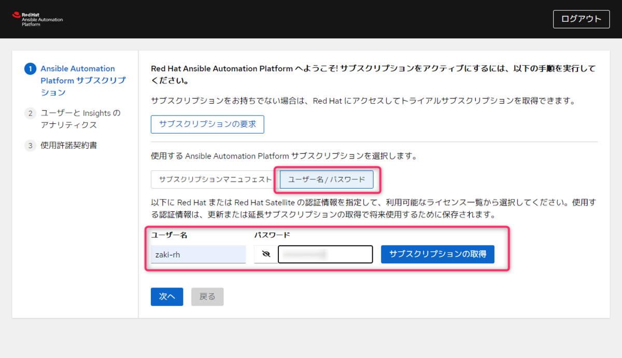
Task: Focus the ユーザー名 input field
Action: (198, 254)
